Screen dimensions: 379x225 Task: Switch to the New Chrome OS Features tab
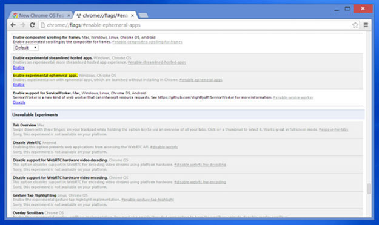(x=41, y=16)
